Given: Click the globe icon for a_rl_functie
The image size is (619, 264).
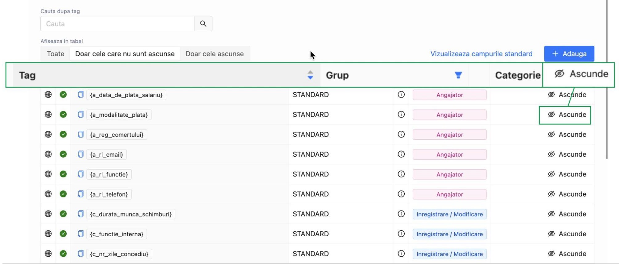Looking at the screenshot, I should coord(48,174).
